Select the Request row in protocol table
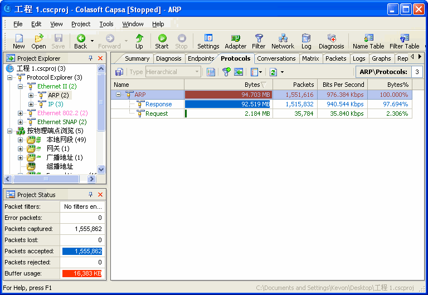 (261, 114)
